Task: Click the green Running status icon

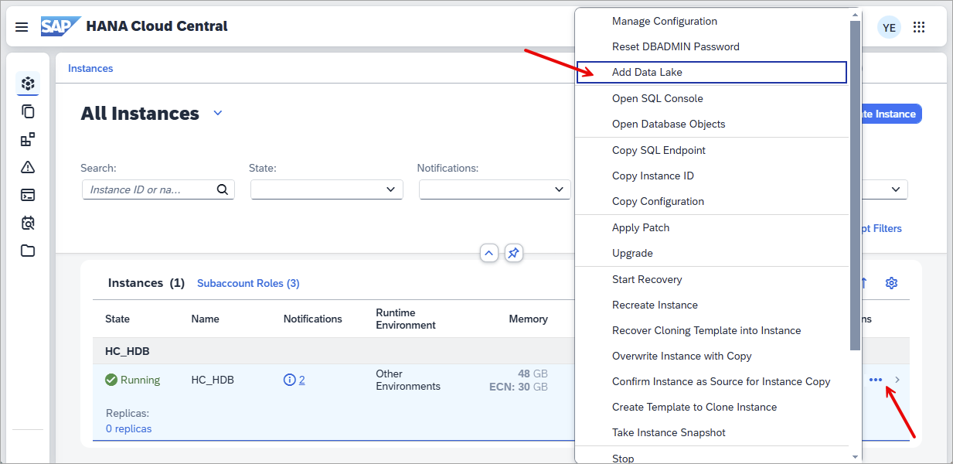Action: pyautogui.click(x=111, y=380)
